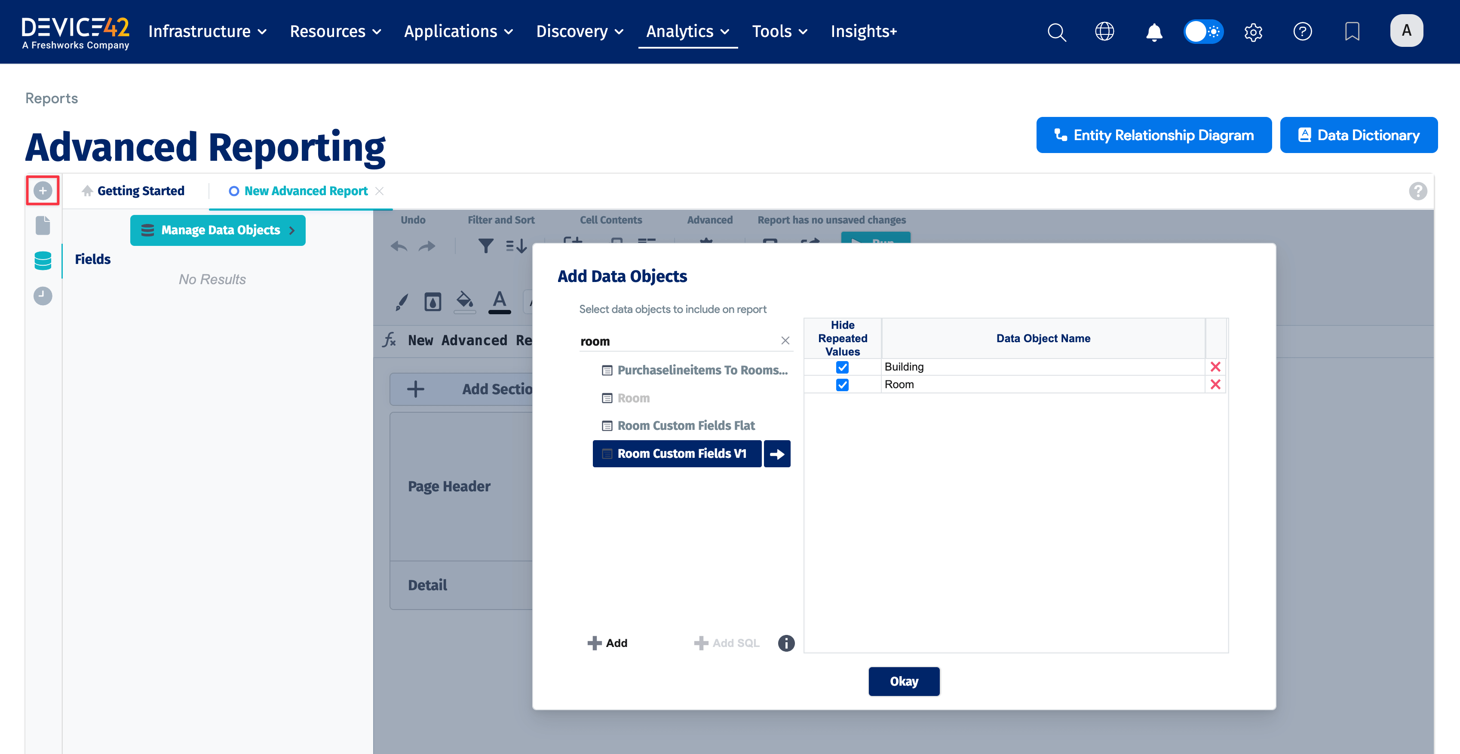Add Room Custom Fields V1 with arrow
This screenshot has width=1460, height=754.
[x=777, y=454]
